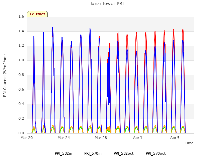Click the 0.6 y-axis tick label

click(x=21, y=90)
